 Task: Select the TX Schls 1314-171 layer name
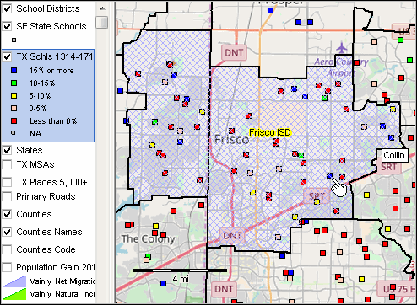tap(54, 56)
